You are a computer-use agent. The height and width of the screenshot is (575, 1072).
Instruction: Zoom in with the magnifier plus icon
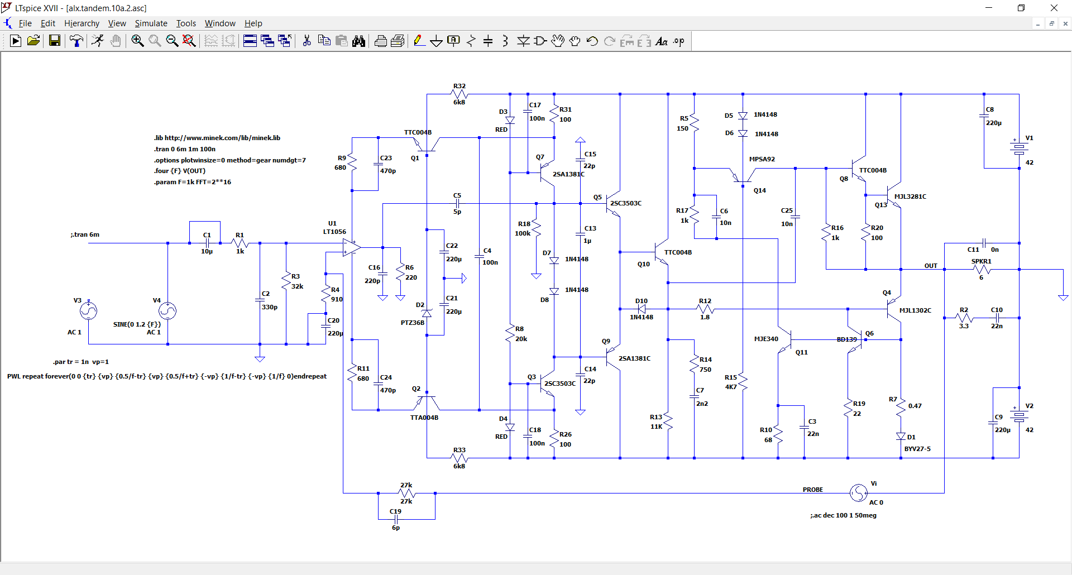pos(137,41)
